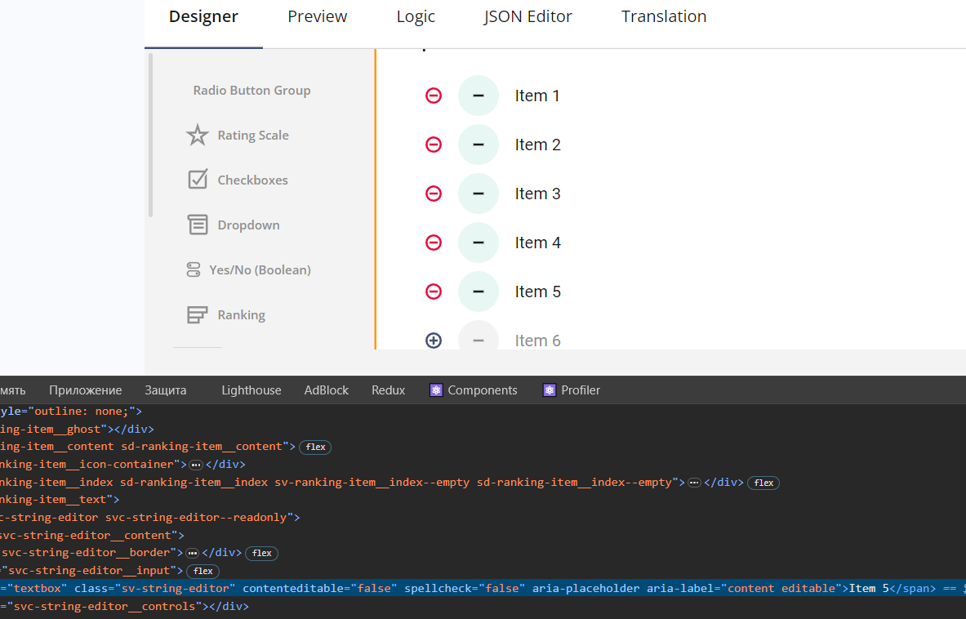
Task: Expand the ranking-item__icon-container element
Action: 195,464
